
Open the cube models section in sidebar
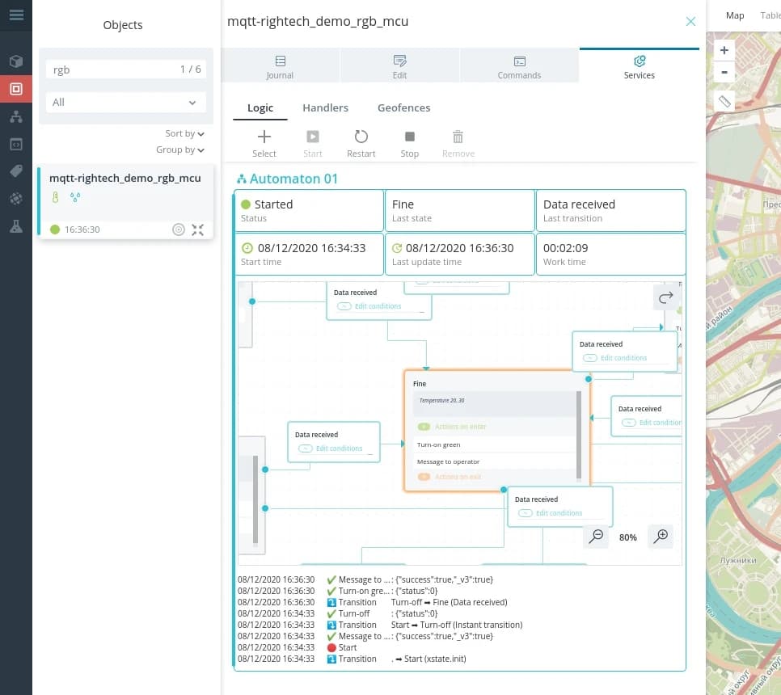tap(16, 61)
